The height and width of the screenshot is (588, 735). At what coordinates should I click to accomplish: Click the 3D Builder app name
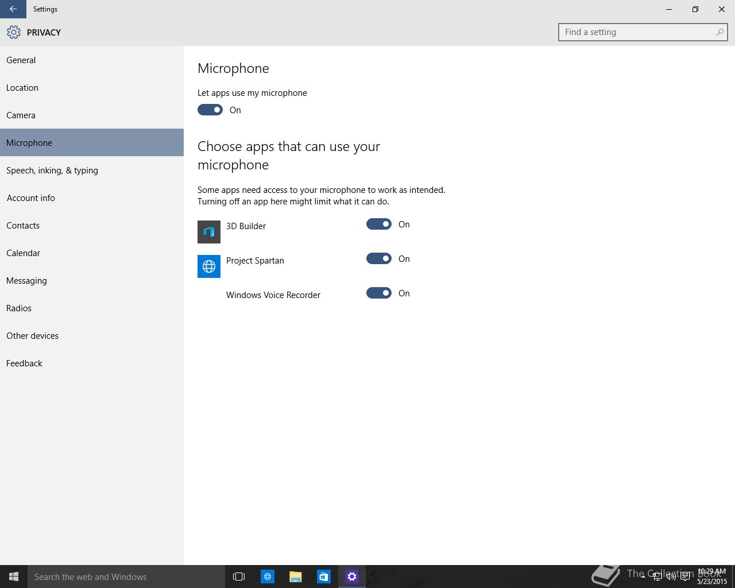click(246, 226)
